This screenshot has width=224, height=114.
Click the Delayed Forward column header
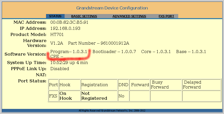(202, 85)
